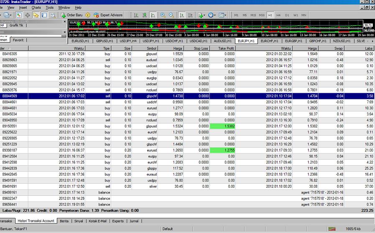Open the Kotak E-Mail terminal tab

pos(97,221)
